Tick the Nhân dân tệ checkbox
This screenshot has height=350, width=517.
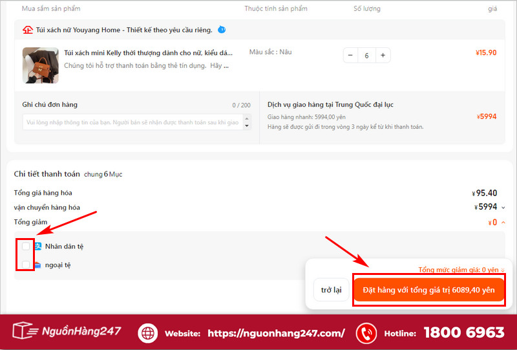point(25,246)
